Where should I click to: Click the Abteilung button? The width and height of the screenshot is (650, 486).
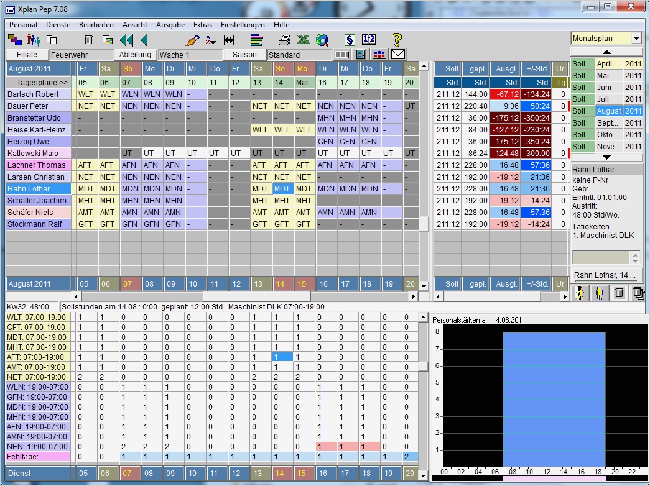coord(135,55)
